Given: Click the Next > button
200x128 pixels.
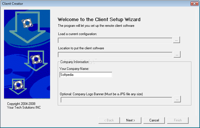Looking at the screenshot, I should pos(130,120).
